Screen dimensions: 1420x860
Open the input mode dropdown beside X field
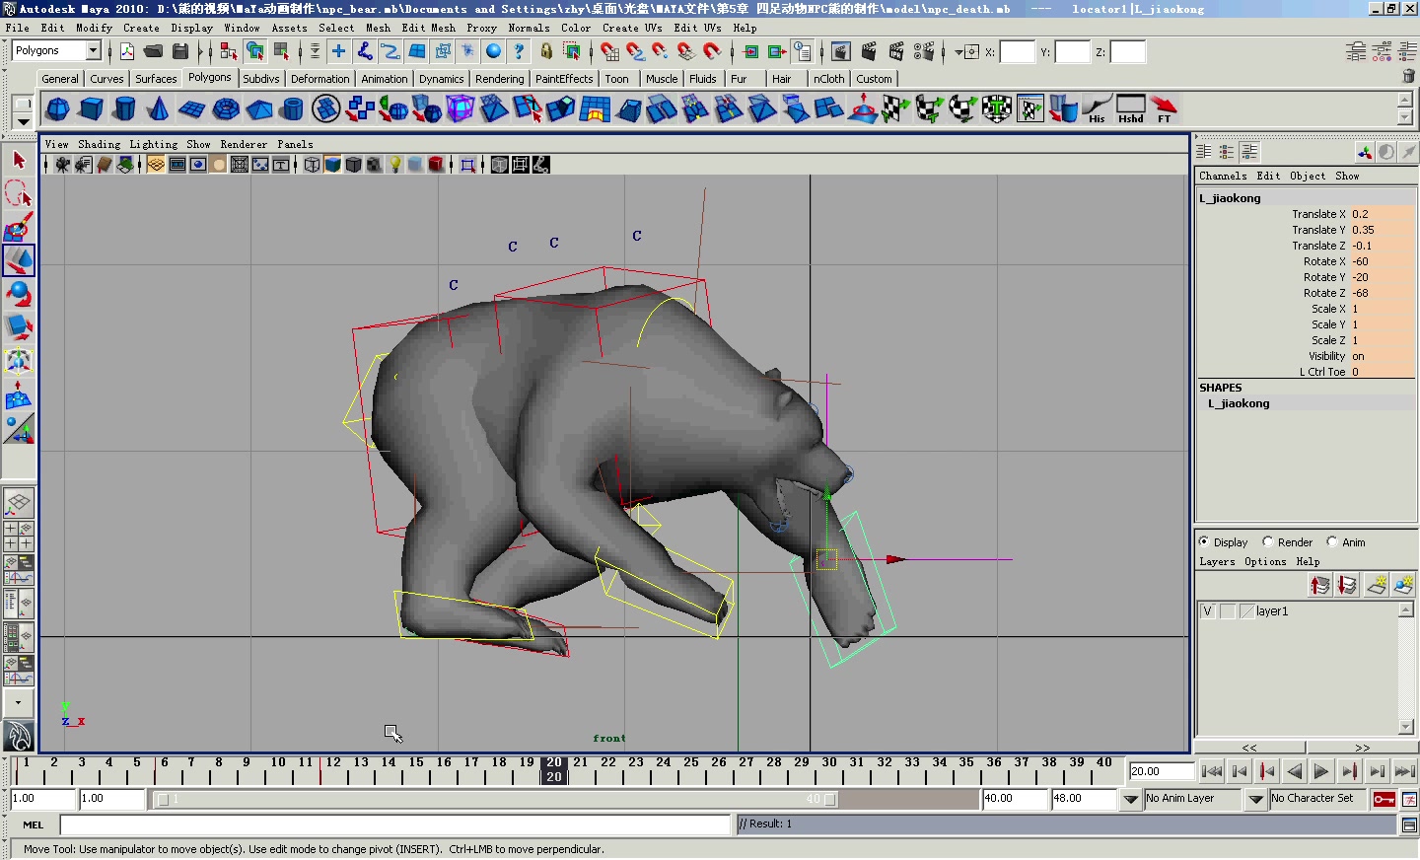click(x=958, y=52)
